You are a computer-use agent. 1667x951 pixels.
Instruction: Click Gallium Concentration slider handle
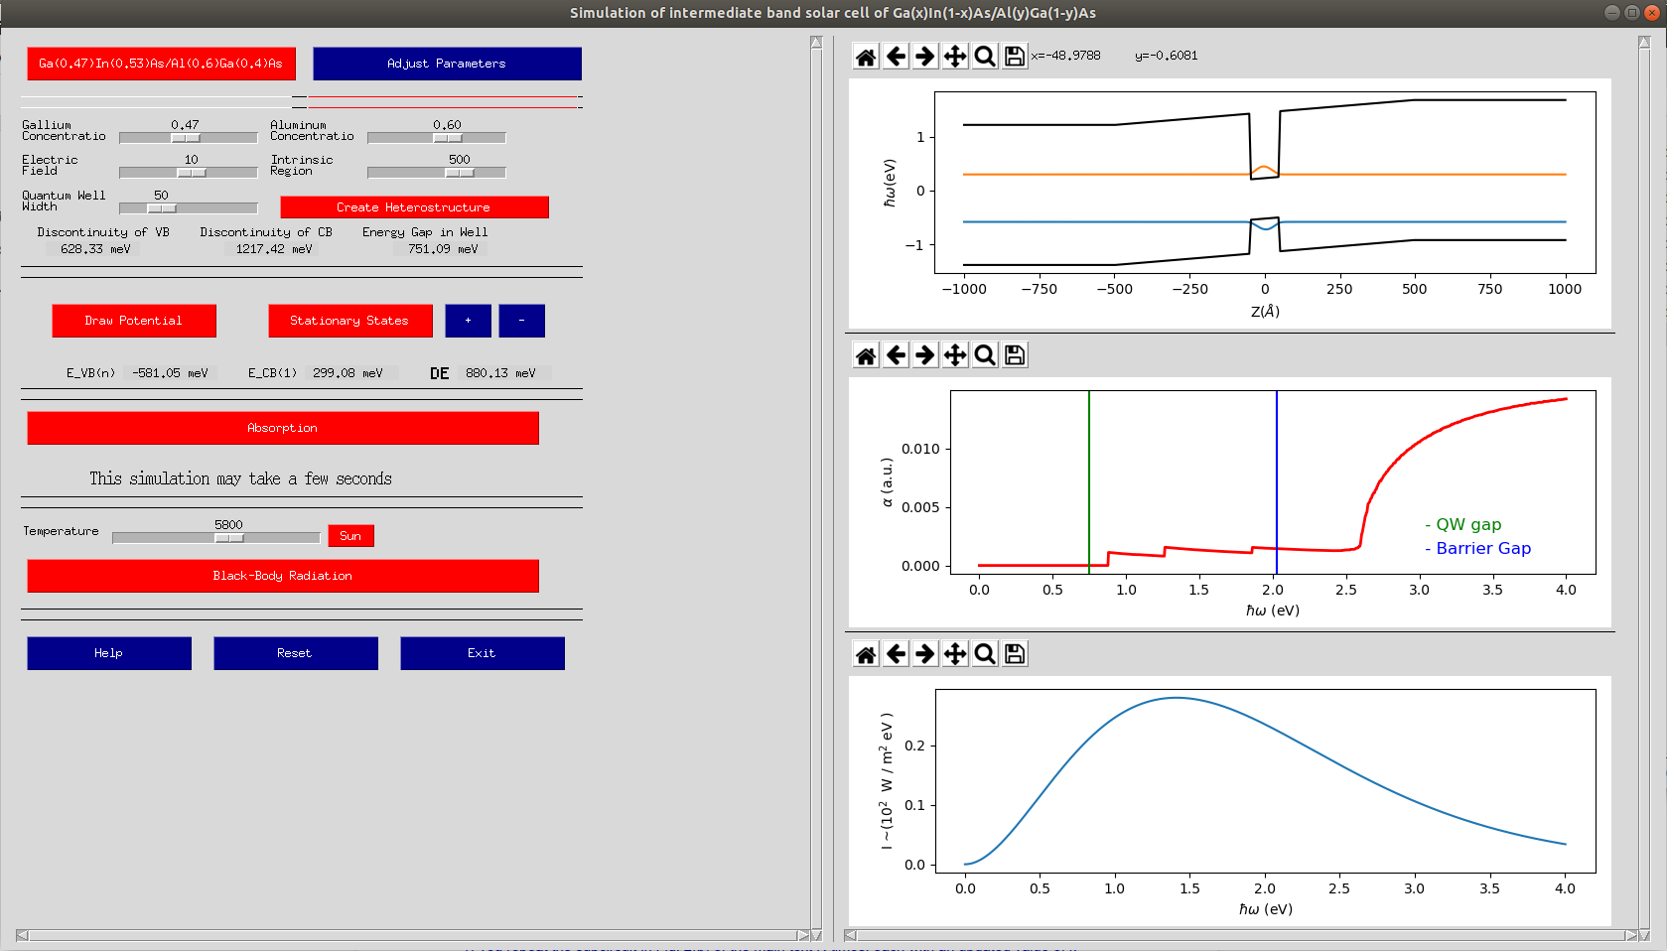(x=186, y=138)
